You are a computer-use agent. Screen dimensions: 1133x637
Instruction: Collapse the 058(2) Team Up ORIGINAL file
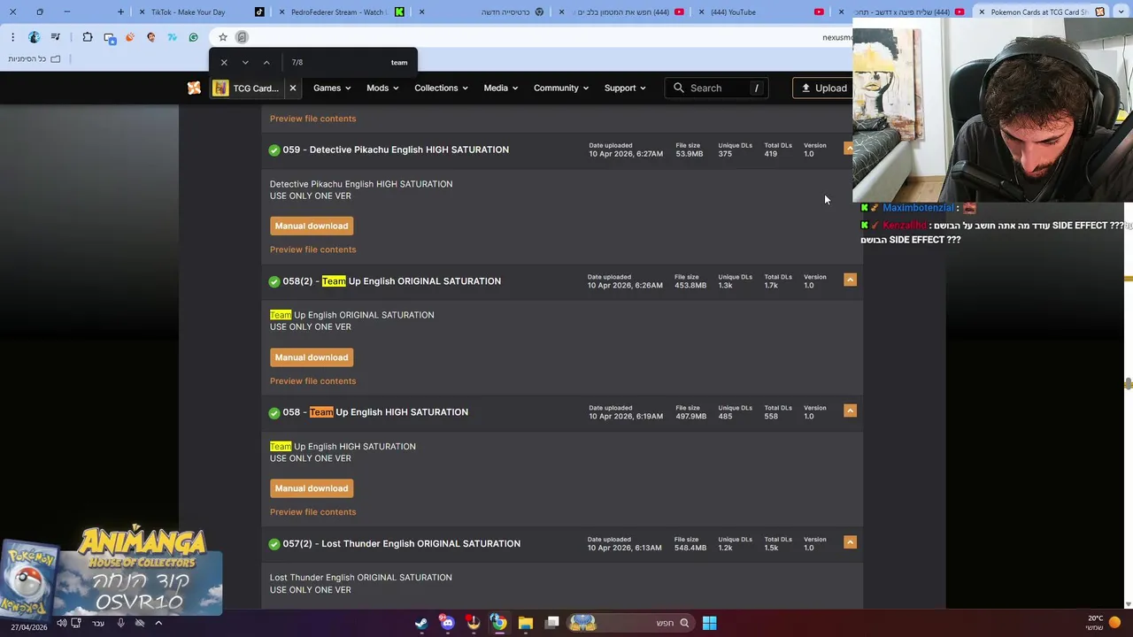850,280
